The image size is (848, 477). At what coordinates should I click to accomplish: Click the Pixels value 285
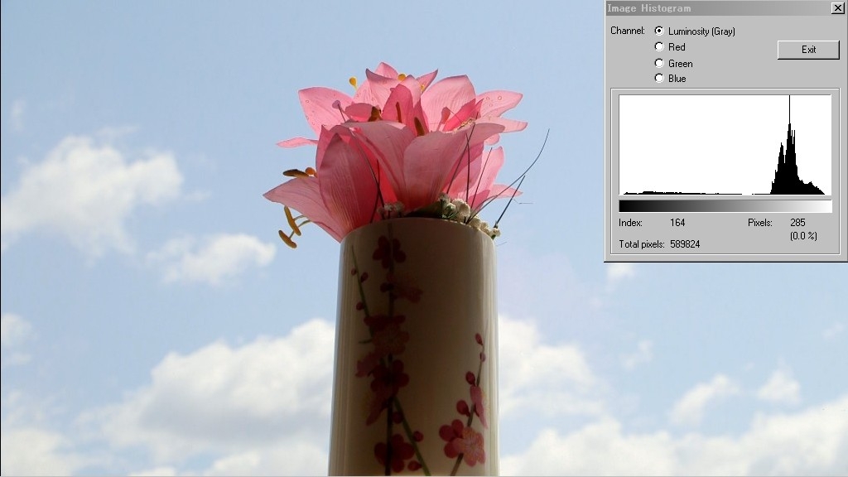[797, 222]
